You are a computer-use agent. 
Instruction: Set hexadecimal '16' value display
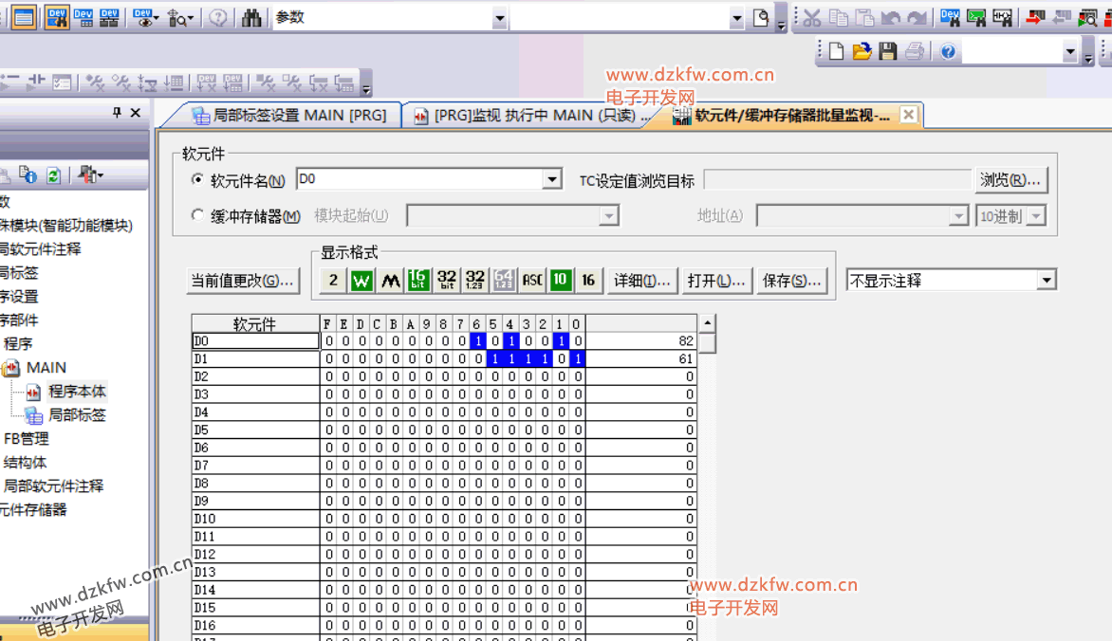588,281
